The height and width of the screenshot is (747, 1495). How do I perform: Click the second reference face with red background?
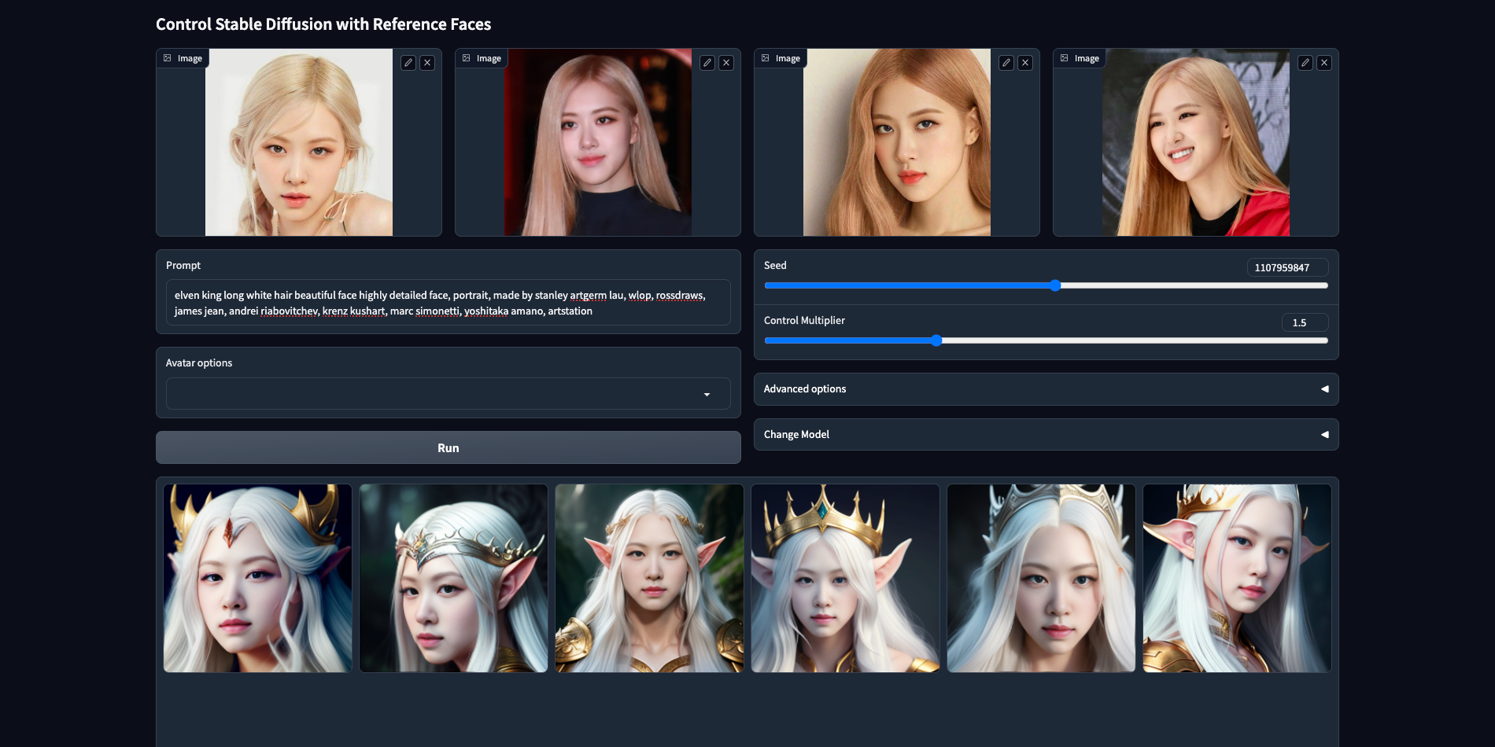pos(598,142)
